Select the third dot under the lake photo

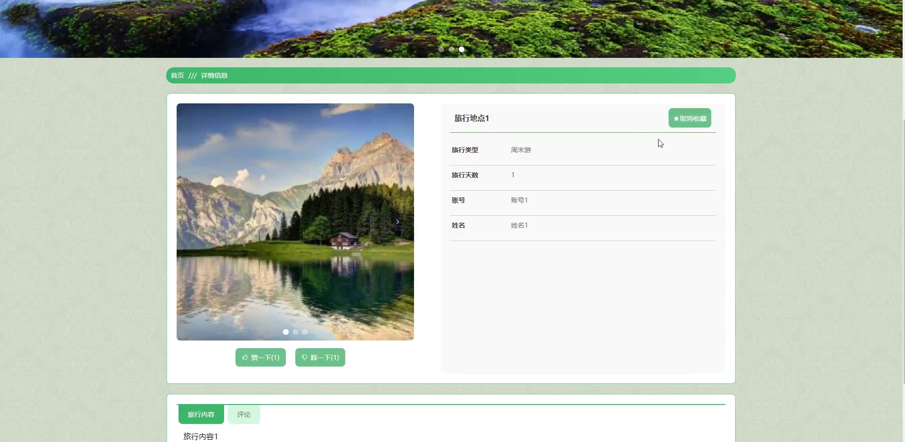click(x=304, y=332)
